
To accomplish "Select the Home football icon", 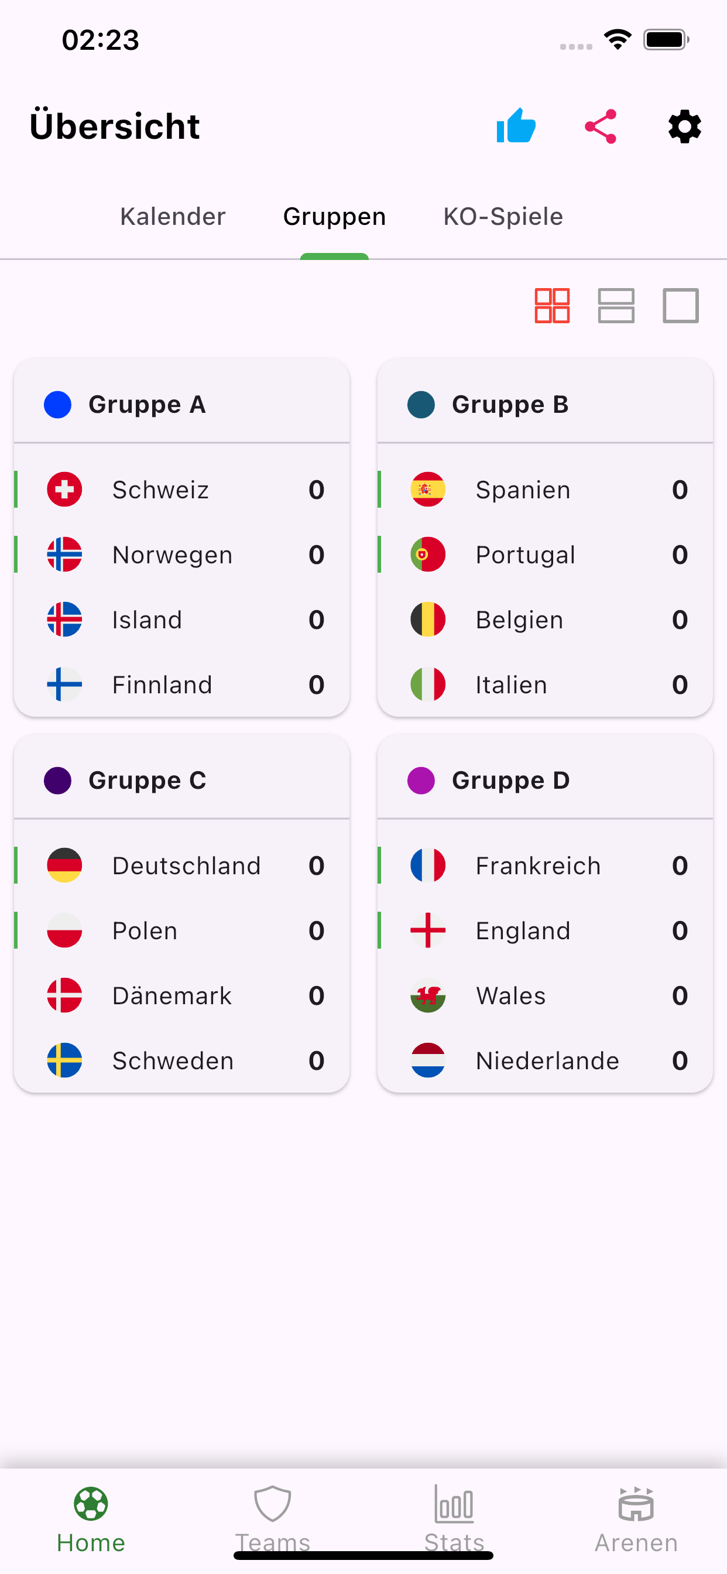I will pos(91,1504).
